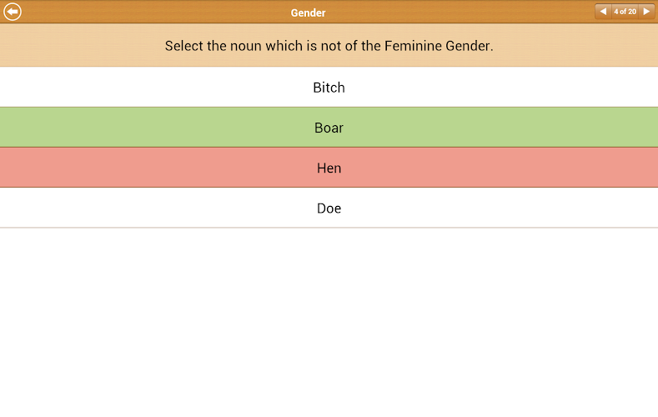Viewport: 658px width, 417px height.
Task: Advance with the next question arrow
Action: (645, 12)
